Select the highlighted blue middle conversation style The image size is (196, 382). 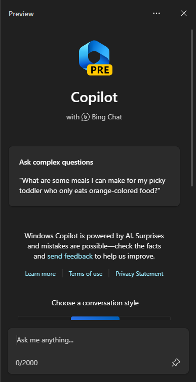click(95, 318)
